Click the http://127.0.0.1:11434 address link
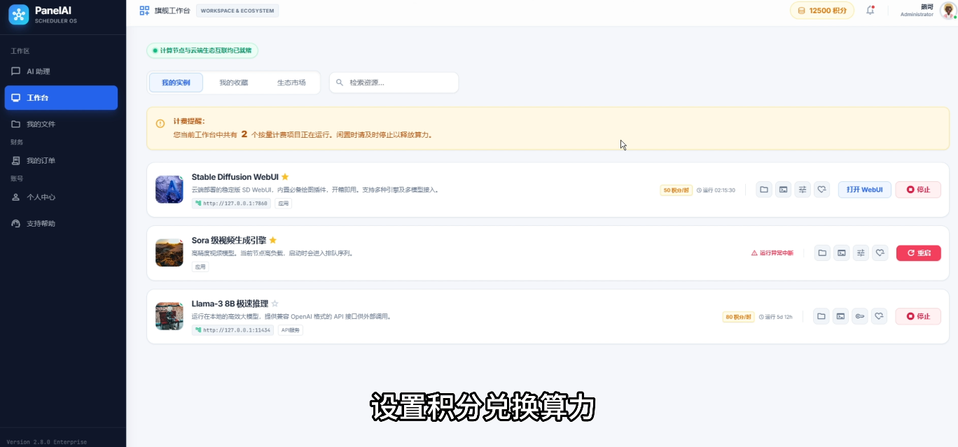Image resolution: width=958 pixels, height=447 pixels. pyautogui.click(x=233, y=330)
